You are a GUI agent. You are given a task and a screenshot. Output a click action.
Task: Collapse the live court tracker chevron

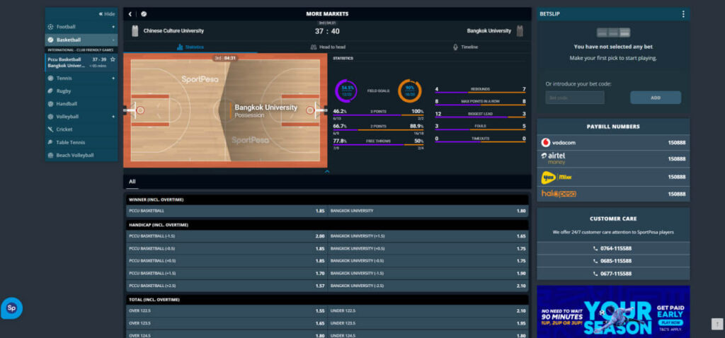[x=327, y=171]
